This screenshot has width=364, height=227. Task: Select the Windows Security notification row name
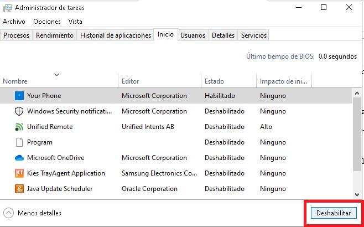[x=69, y=111]
